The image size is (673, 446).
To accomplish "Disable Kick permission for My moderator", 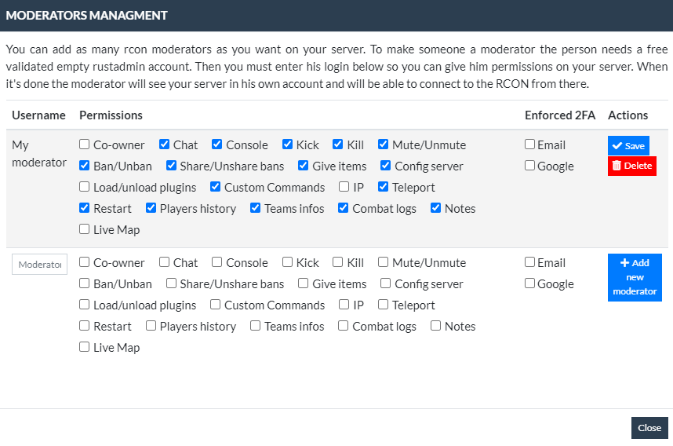I will click(x=287, y=144).
